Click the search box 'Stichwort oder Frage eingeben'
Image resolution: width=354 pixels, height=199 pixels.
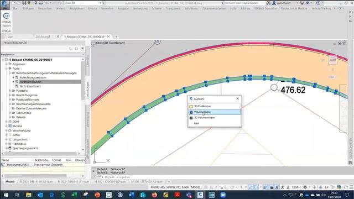tap(244, 3)
